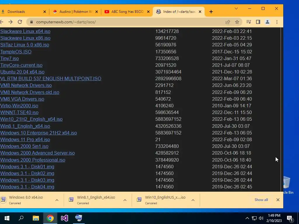
Task: Open VM8 VGA Drivers.iso link
Action: tap(22, 99)
